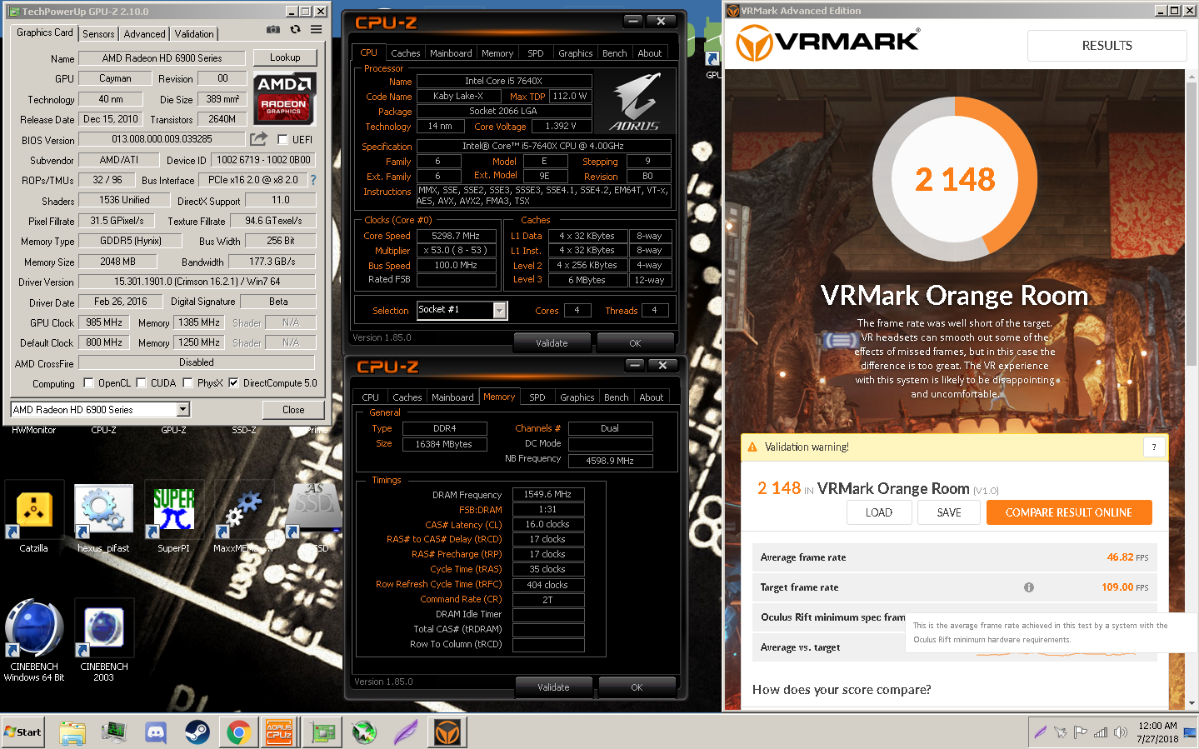
Task: Open CINEBENCH 2003 desktop shortcut
Action: [104, 640]
